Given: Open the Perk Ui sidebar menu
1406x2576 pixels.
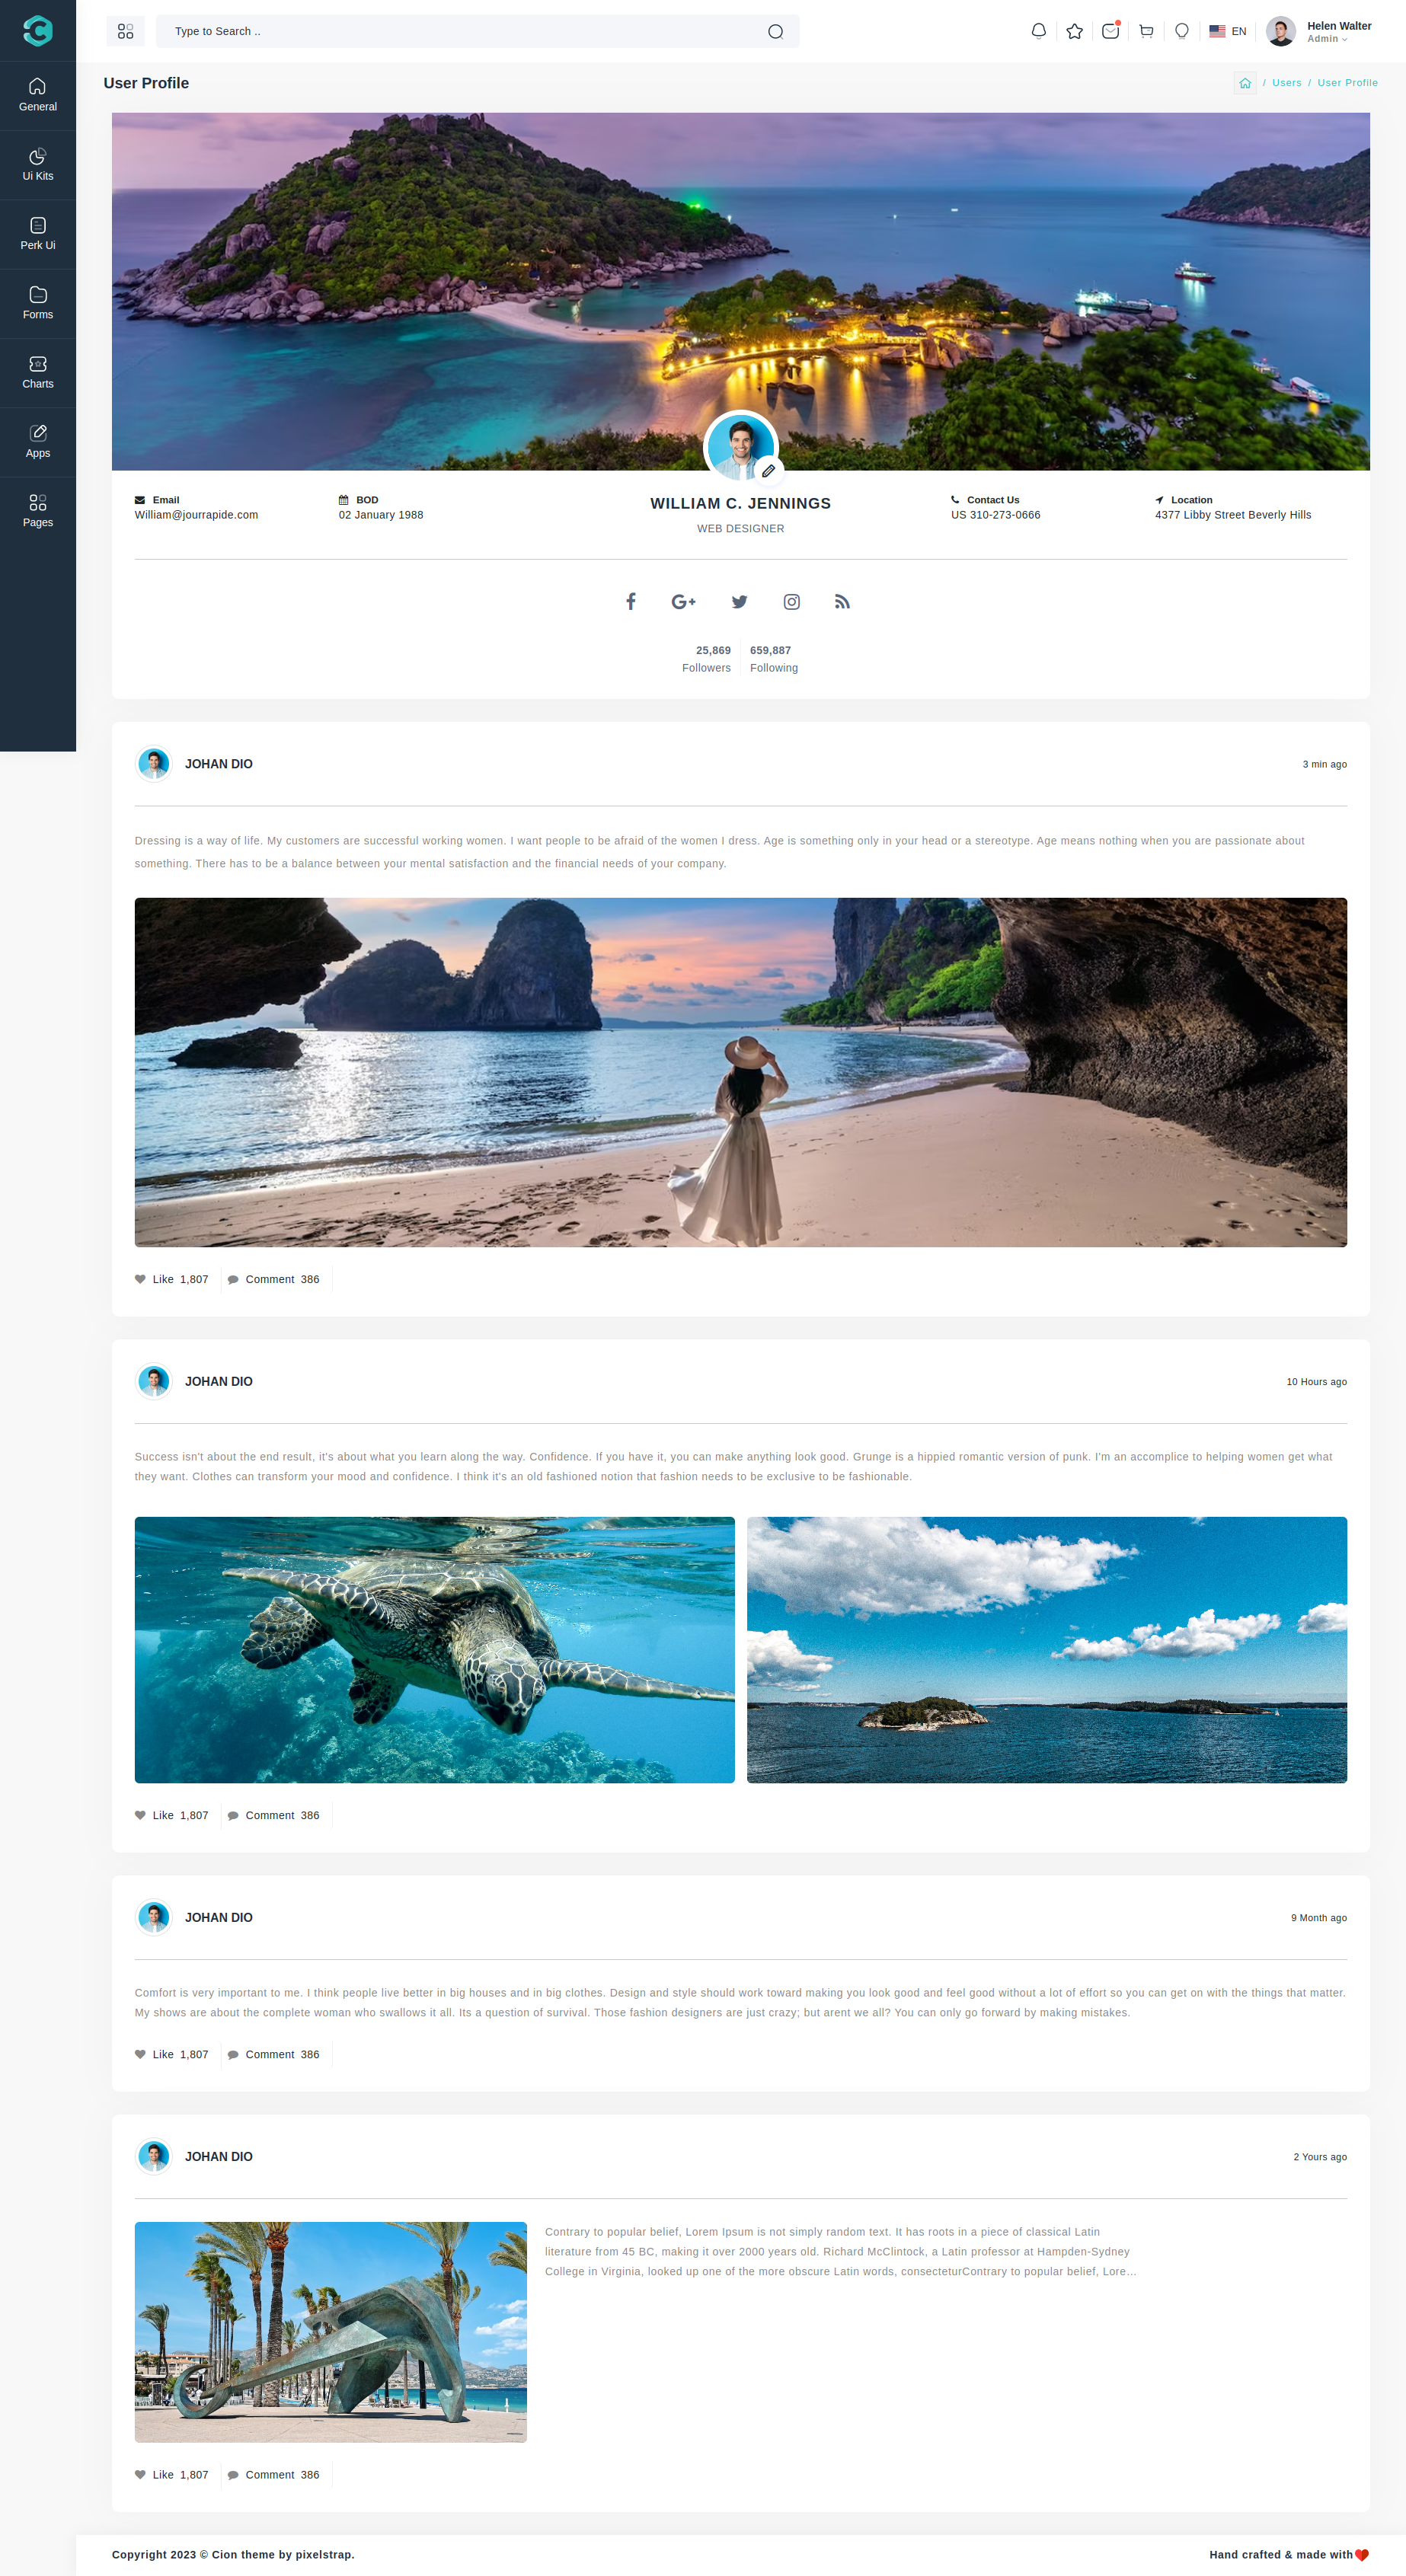Looking at the screenshot, I should pos(38,234).
